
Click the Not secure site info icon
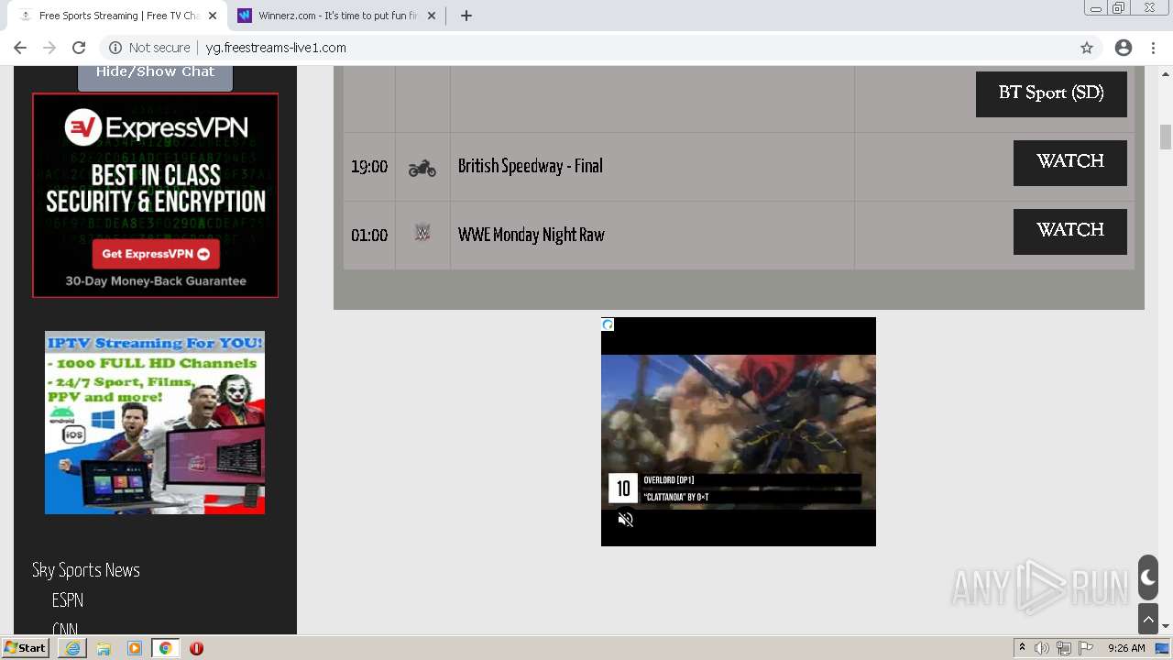pos(115,48)
